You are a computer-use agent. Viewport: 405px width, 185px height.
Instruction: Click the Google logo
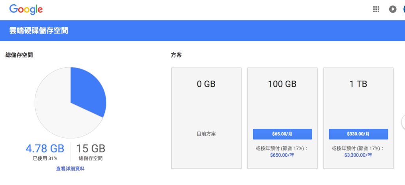26,10
